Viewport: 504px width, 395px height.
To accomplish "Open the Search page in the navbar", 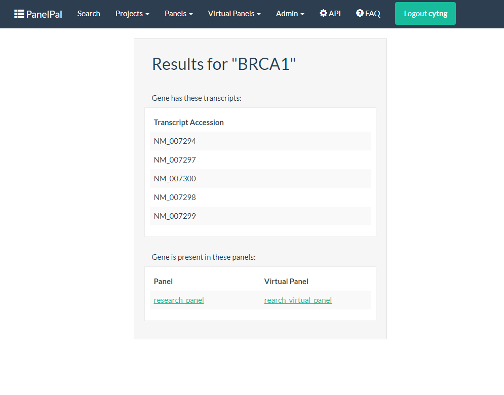I will [89, 14].
